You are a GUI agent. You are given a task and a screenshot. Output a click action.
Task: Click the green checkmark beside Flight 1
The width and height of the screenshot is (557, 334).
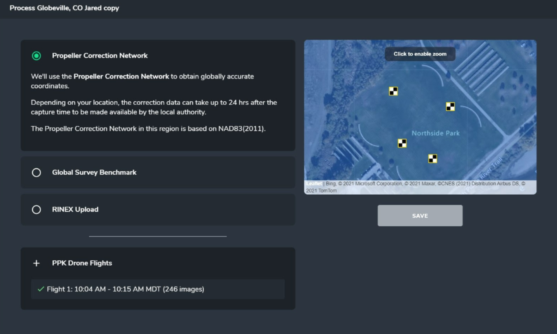pos(40,289)
